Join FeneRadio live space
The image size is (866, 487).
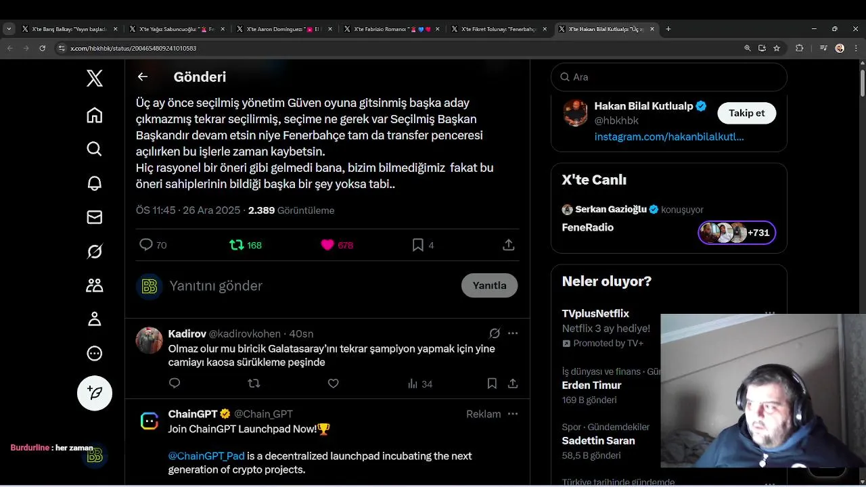pyautogui.click(x=588, y=228)
